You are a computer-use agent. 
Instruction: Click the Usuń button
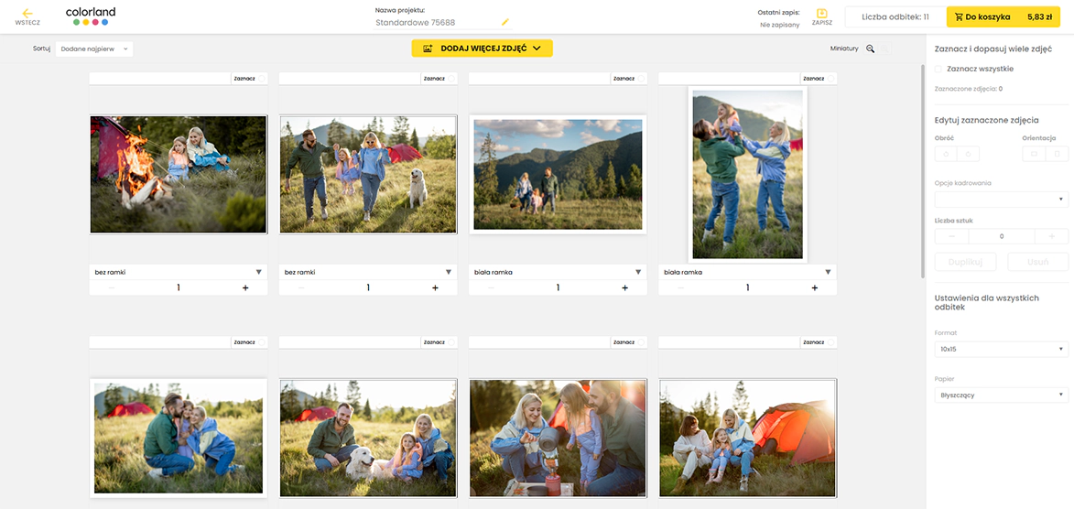pyautogui.click(x=1037, y=262)
